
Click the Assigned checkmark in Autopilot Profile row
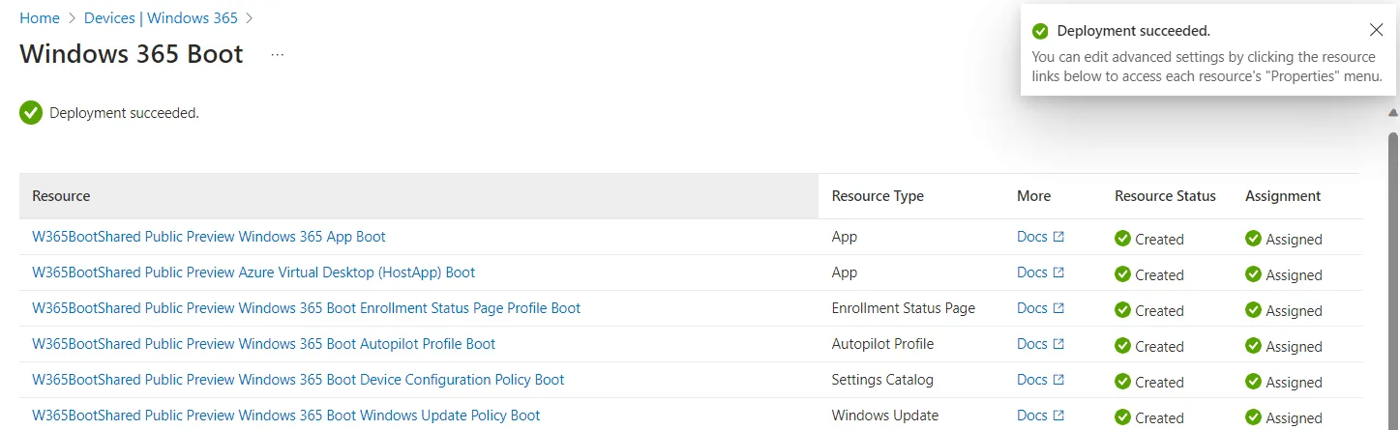tap(1253, 346)
